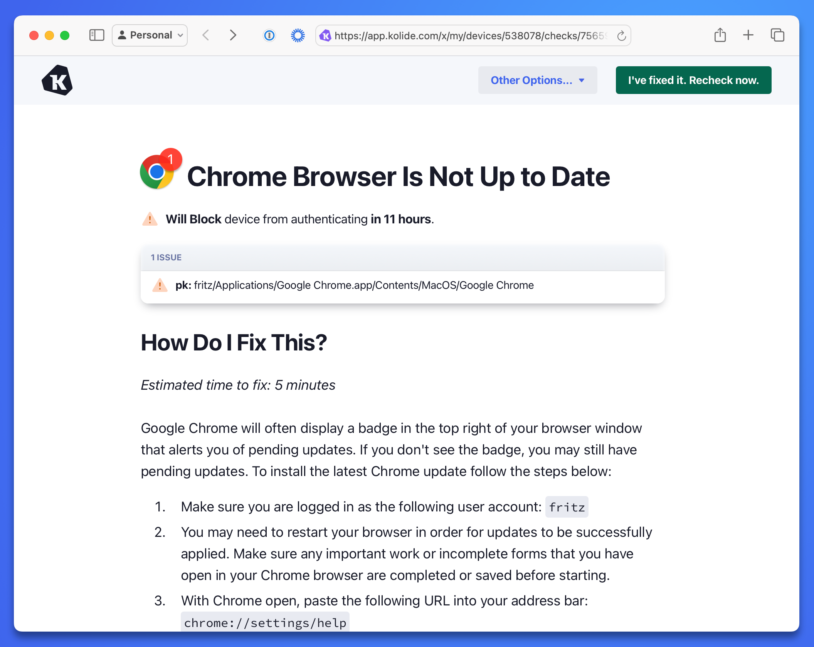Click the blue starburst extension icon

click(x=298, y=35)
